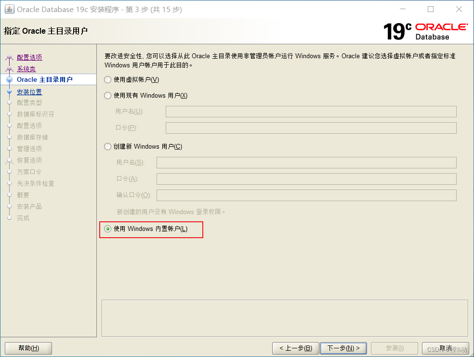Image resolution: width=474 pixels, height=357 pixels.
Task: Click the note 新创建的用户没有 Windows 登录权限
Action: (171, 212)
